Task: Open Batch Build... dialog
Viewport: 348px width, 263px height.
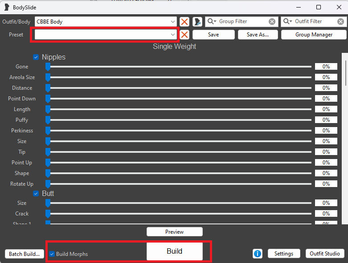Action: click(x=25, y=254)
